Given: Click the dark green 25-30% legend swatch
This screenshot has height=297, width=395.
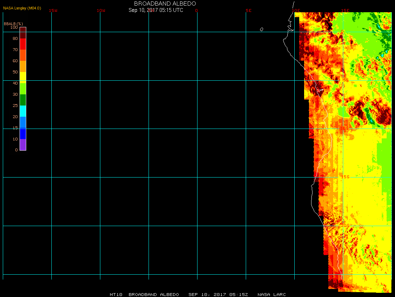Looking at the screenshot, I should coord(23,100).
